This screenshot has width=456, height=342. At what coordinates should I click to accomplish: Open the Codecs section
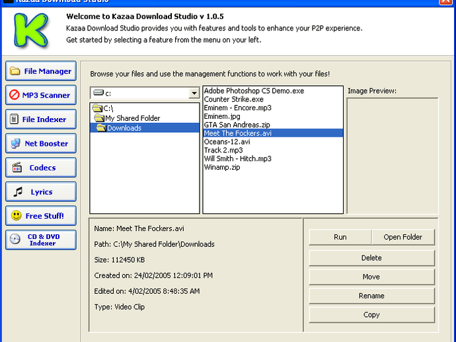coord(41,167)
